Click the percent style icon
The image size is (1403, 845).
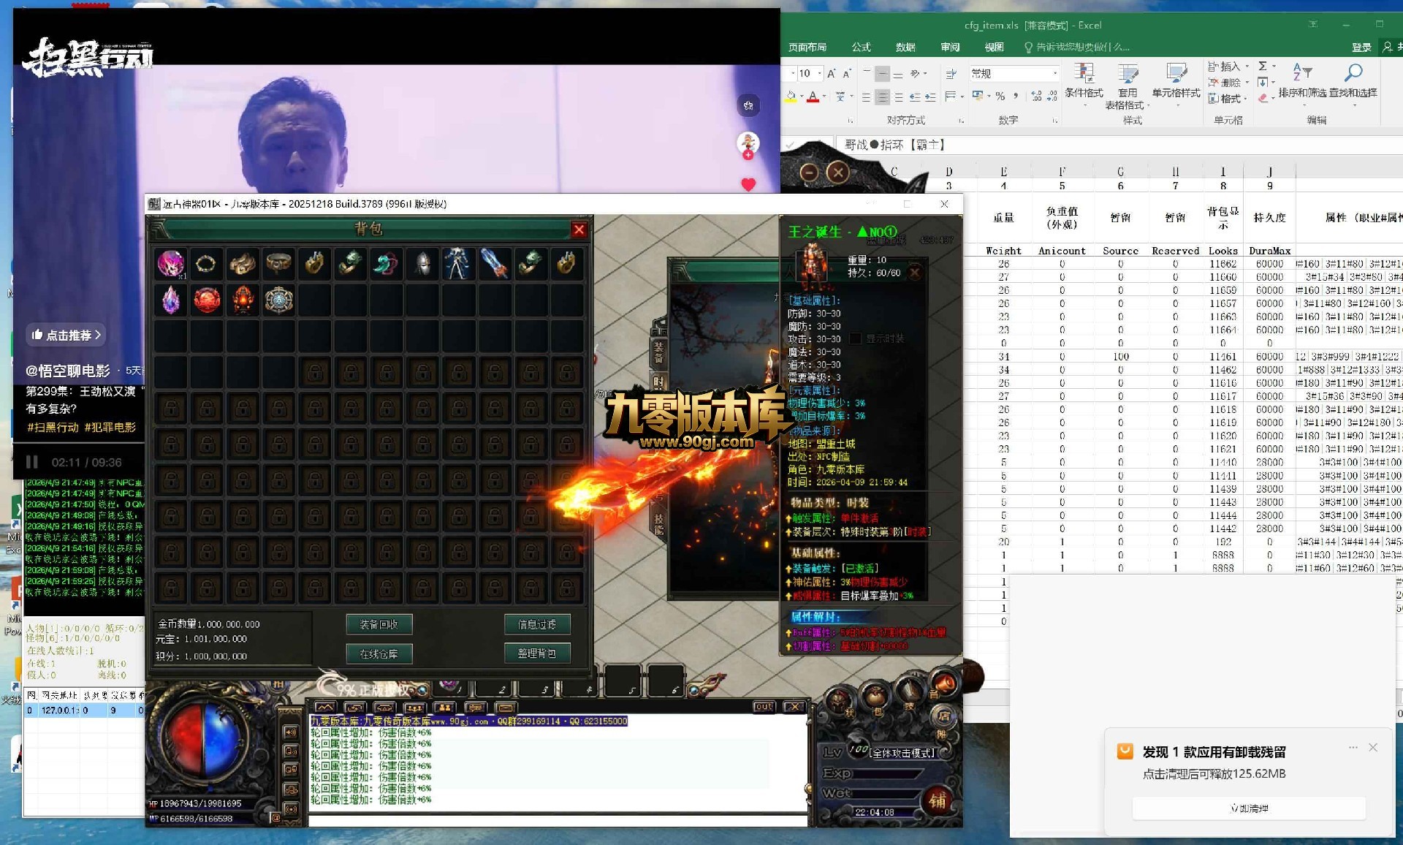1000,96
